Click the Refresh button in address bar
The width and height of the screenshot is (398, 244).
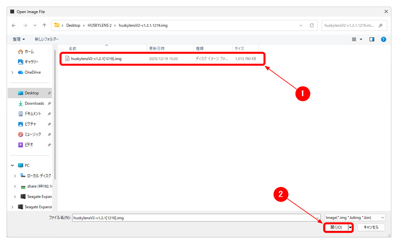[311, 25]
